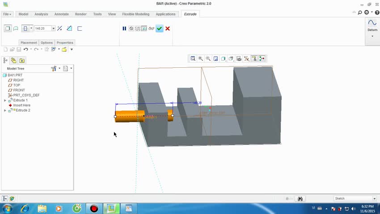Switch to the Model Tree navigator tab
This screenshot has height=214, width=380.
[5, 61]
